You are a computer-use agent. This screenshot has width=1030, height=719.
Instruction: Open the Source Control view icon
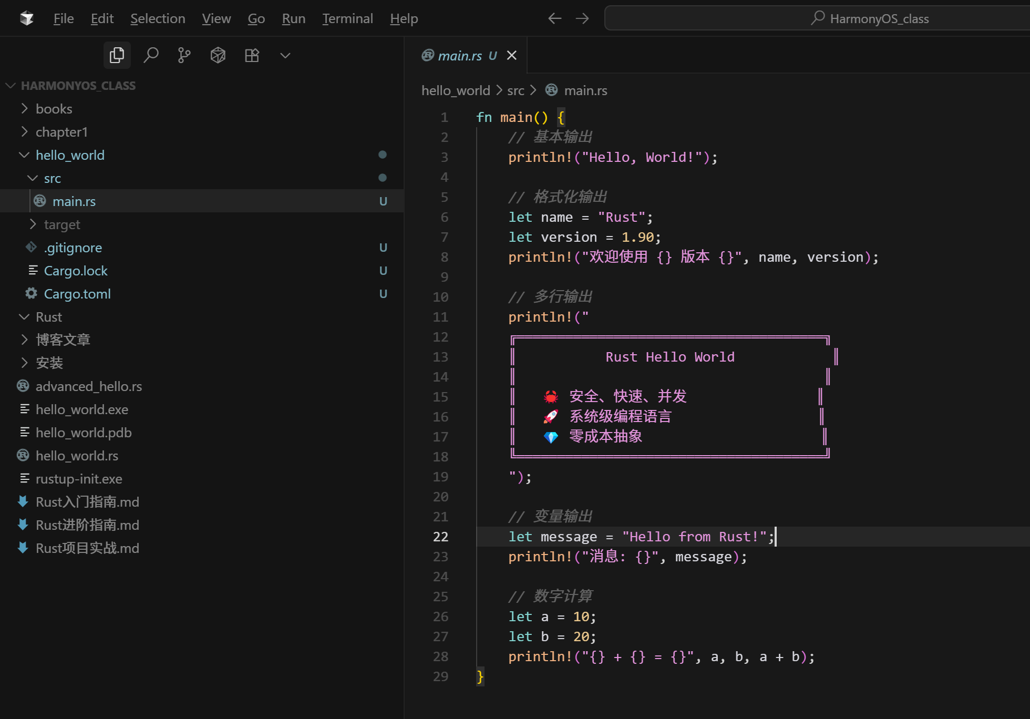[x=184, y=55]
